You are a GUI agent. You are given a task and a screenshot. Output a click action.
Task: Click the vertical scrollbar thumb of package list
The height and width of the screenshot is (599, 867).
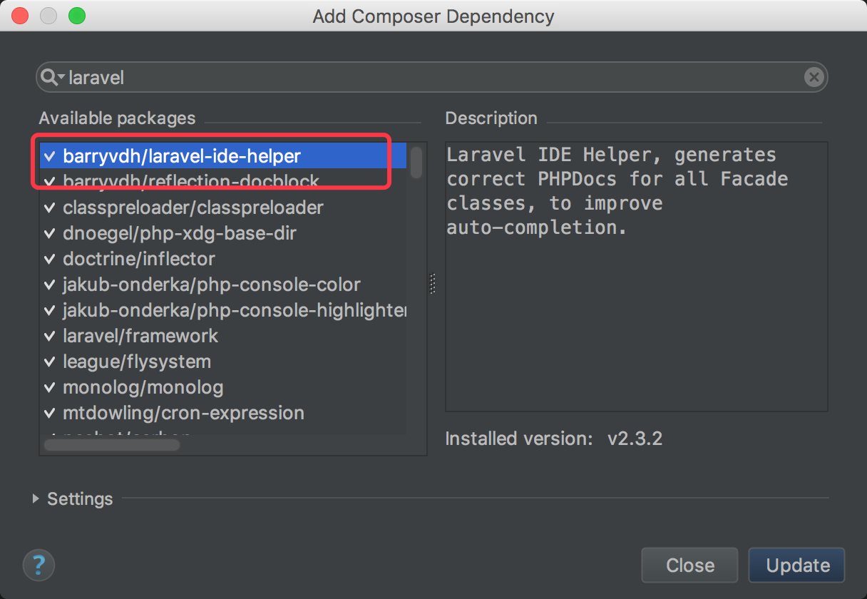coord(416,162)
